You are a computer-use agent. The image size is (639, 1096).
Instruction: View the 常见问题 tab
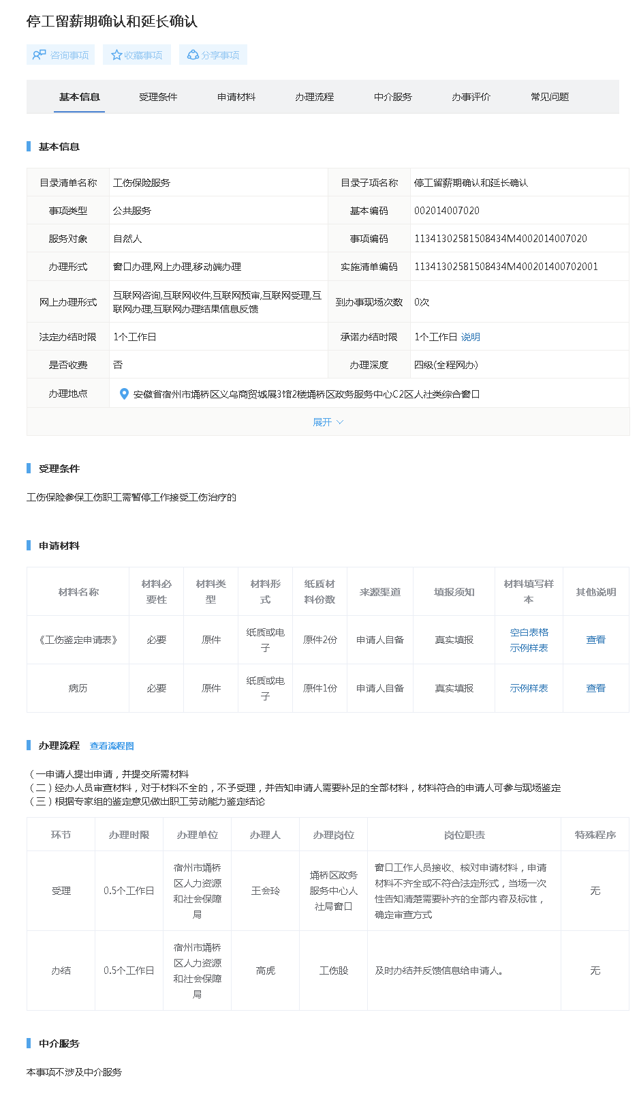550,97
